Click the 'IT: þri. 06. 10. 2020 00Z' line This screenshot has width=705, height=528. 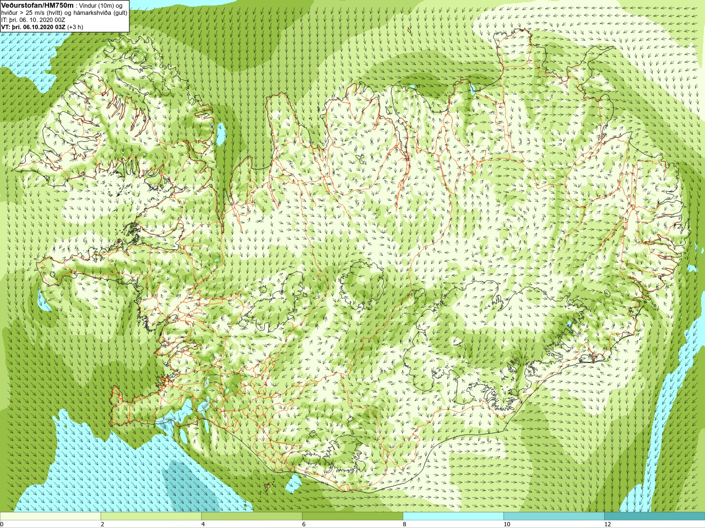point(33,20)
